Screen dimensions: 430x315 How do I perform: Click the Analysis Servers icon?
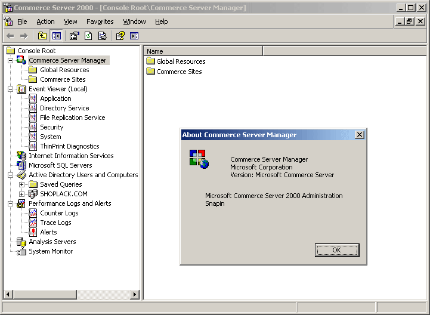point(21,242)
